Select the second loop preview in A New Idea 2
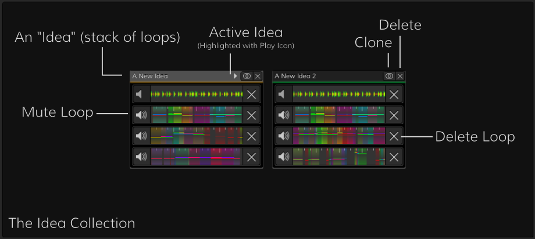The height and width of the screenshot is (239, 535). [x=339, y=115]
